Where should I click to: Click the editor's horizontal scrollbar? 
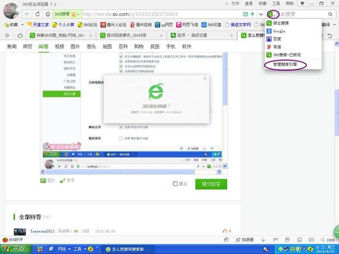pos(120,172)
